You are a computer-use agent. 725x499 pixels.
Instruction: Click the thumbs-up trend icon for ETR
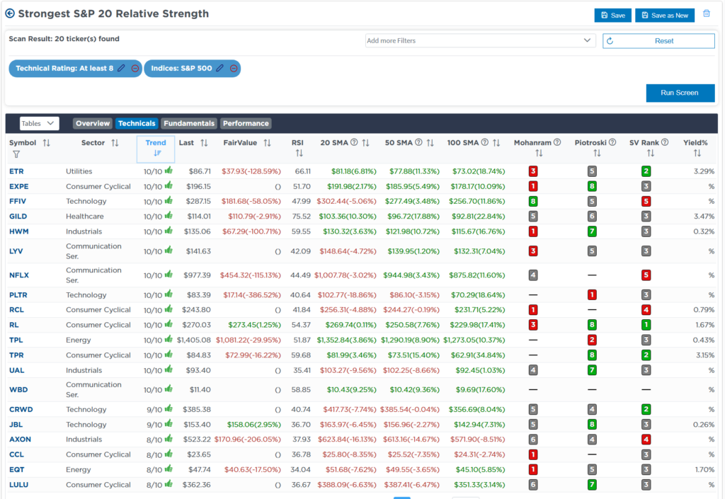169,171
